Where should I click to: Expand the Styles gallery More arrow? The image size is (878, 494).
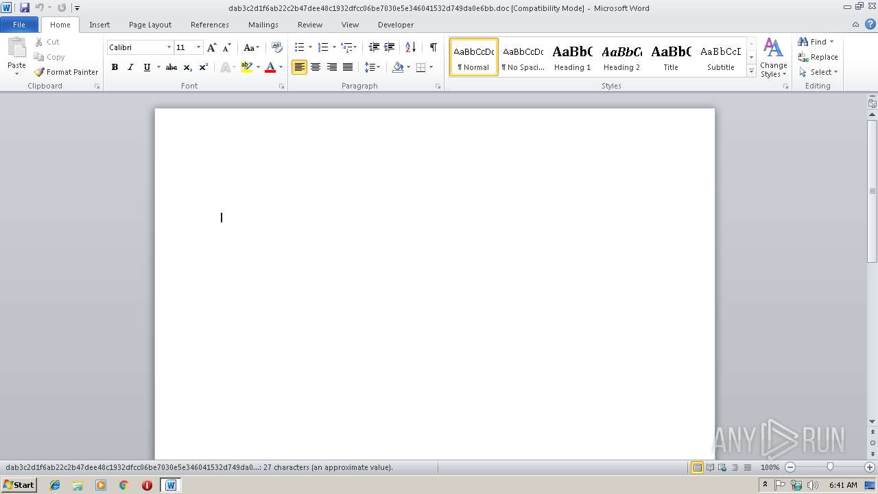pyautogui.click(x=751, y=71)
